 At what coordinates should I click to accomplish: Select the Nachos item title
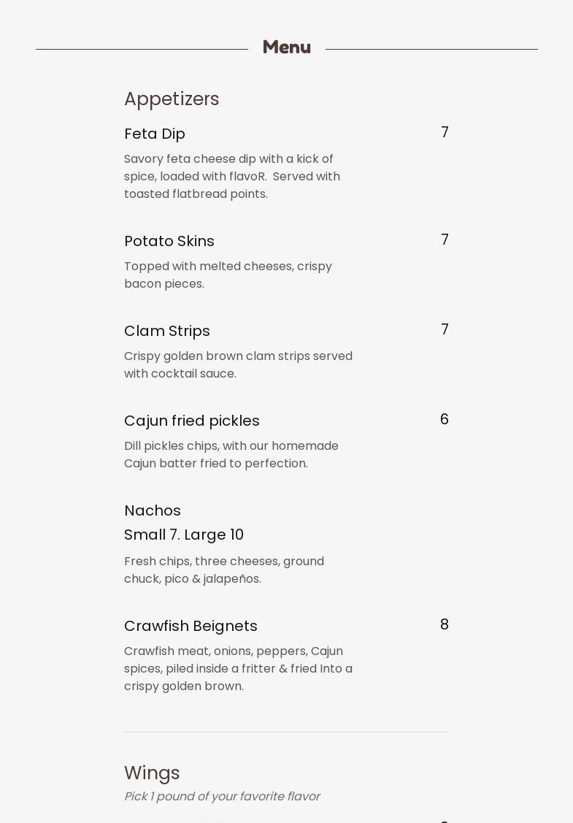click(x=153, y=511)
